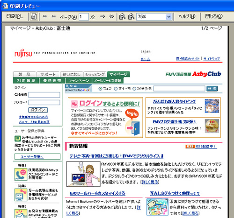This screenshot has height=218, width=234.
Task: Select the マイページ tab
Action: pos(118,74)
